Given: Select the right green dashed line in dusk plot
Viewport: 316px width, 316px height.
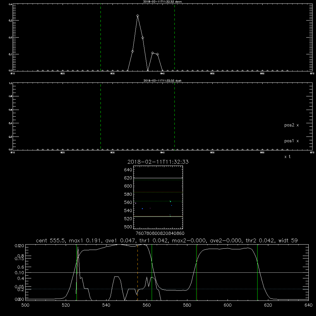Looking at the screenshot, I should [174, 116].
